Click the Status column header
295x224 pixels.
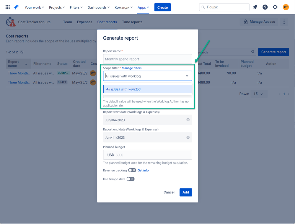pyautogui.click(x=62, y=64)
